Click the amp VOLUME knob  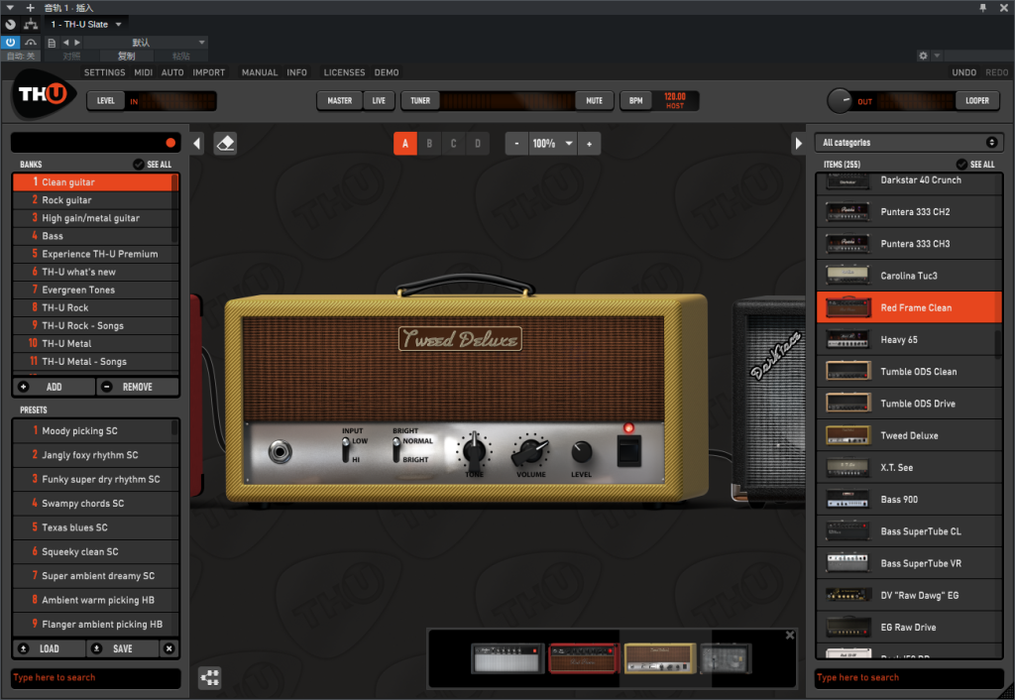click(530, 451)
